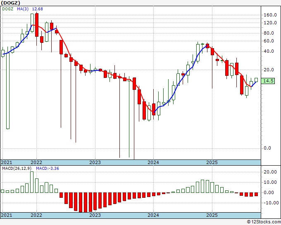
Task: Click 2021 on the price chart timeline
Action: tap(7, 162)
